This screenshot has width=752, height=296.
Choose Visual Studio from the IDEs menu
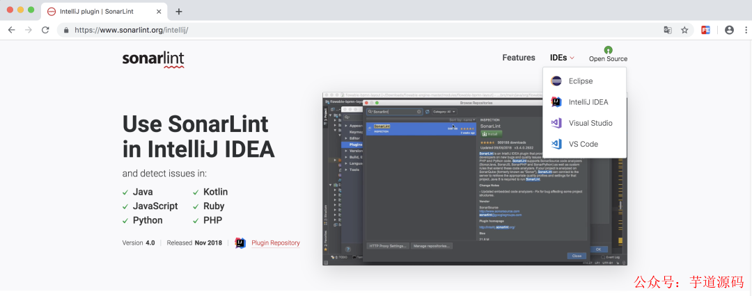584,123
